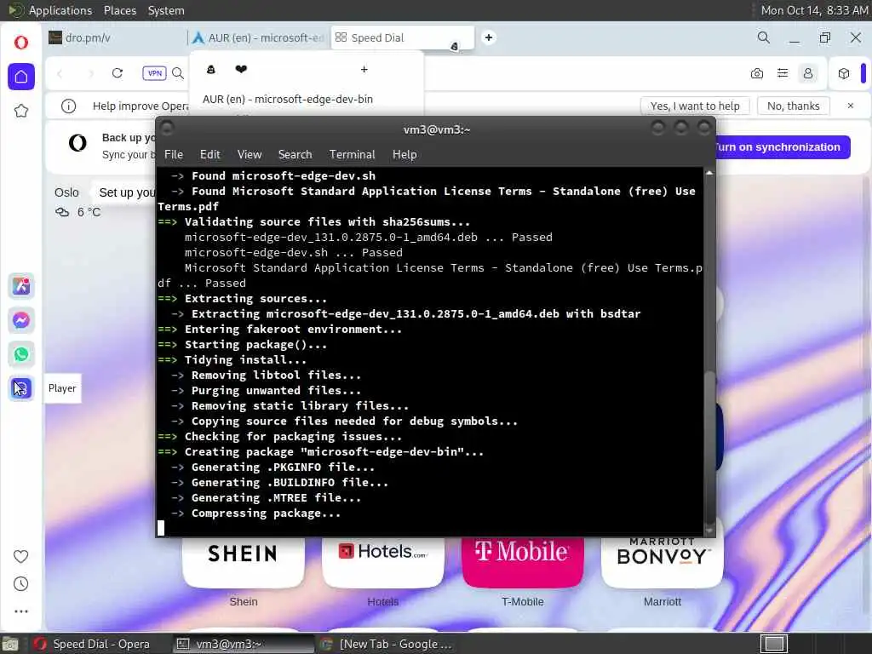This screenshot has height=654, width=872.
Task: Open terminal Edit menu
Action: click(x=210, y=155)
